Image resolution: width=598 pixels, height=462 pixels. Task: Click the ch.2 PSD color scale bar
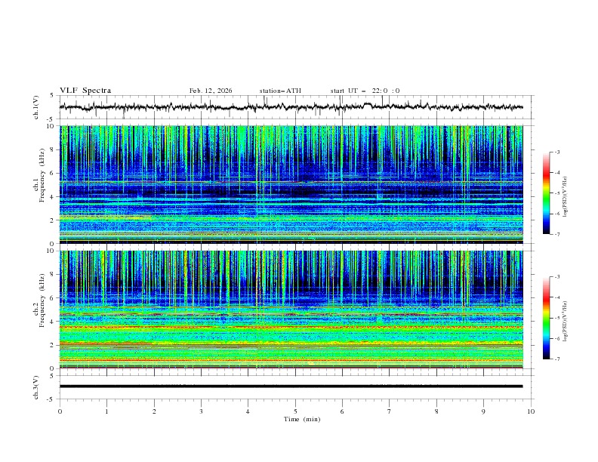[546, 318]
